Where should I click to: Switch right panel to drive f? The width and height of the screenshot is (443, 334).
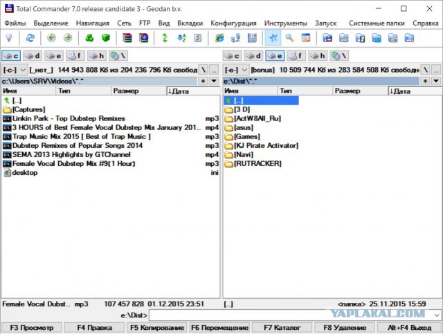(296, 56)
